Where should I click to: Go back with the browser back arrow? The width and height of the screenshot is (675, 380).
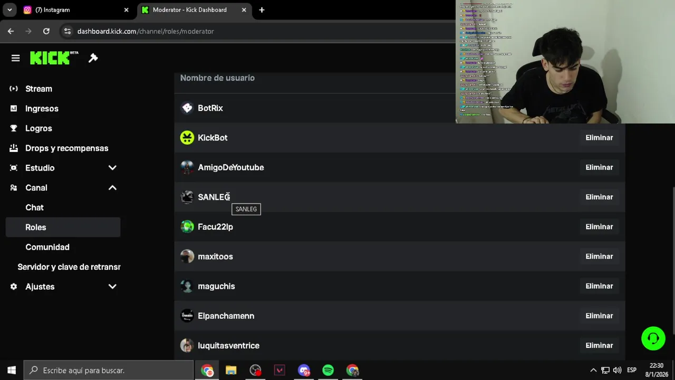(11, 31)
